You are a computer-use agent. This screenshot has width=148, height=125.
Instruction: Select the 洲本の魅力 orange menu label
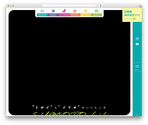point(75,15)
